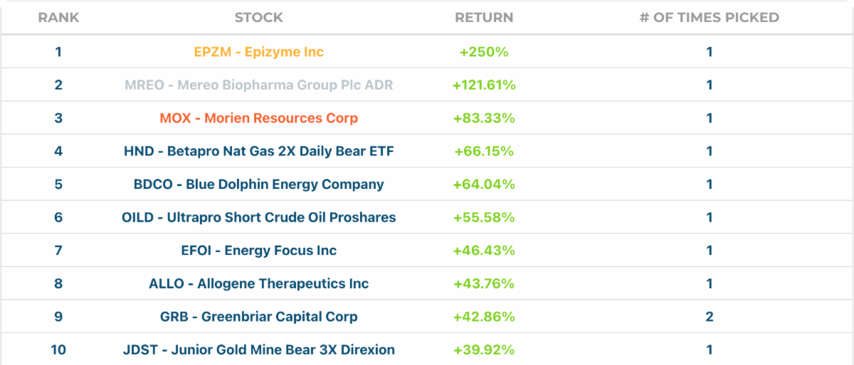This screenshot has height=365, width=854.
Task: Open BDCO - Blue Dolphin Energy Company
Action: [258, 185]
